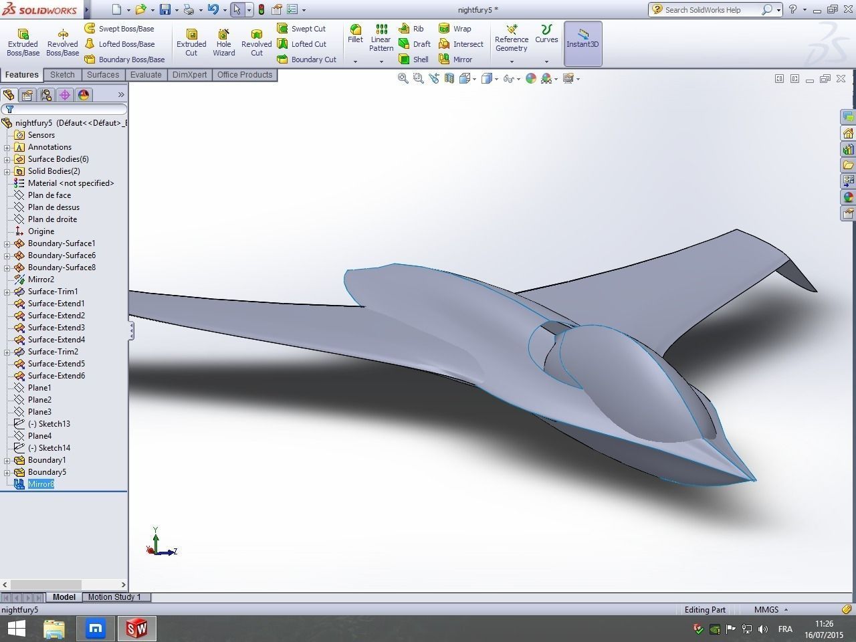Image resolution: width=856 pixels, height=642 pixels.
Task: Open the Reference Geometry tool
Action: 512,38
